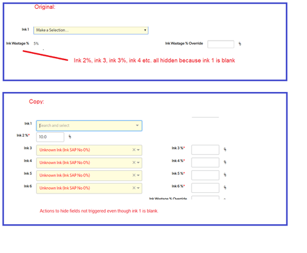307x253 pixels.
Task: Expand the Ink 6 dropdown arrow
Action: coord(138,188)
